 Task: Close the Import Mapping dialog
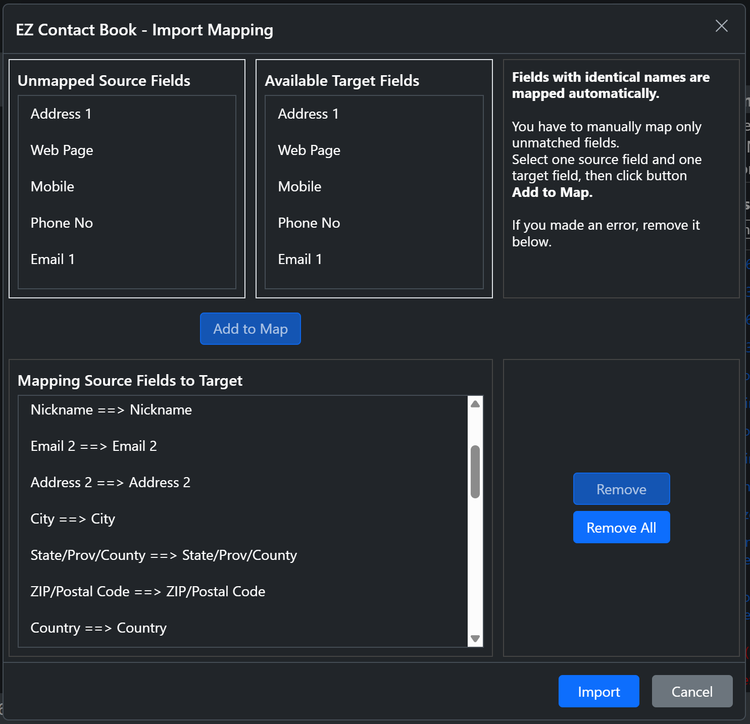(721, 26)
